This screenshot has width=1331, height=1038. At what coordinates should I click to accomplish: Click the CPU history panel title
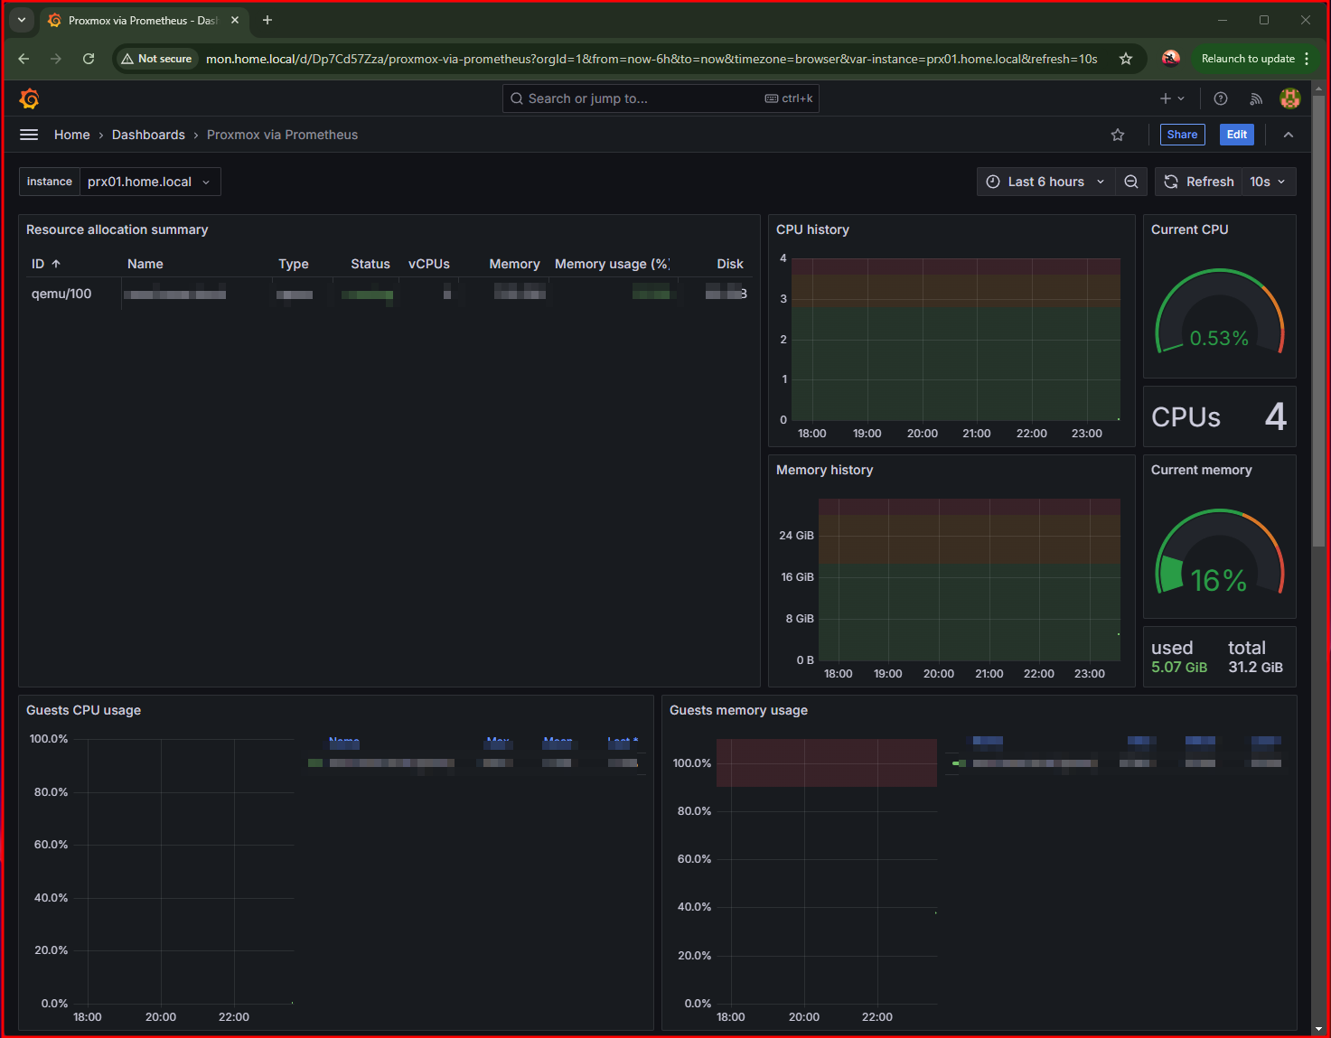[x=812, y=229]
